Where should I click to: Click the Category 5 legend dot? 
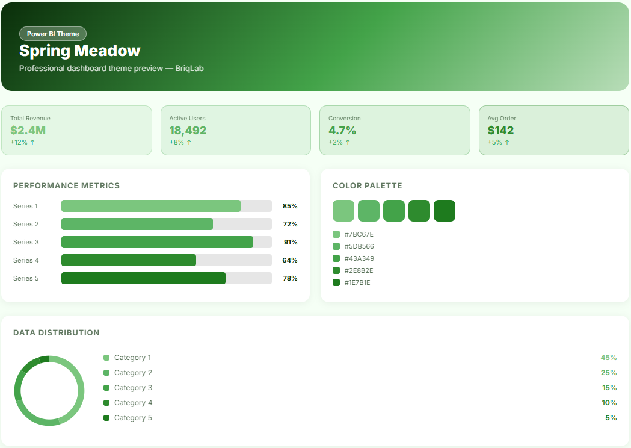106,418
